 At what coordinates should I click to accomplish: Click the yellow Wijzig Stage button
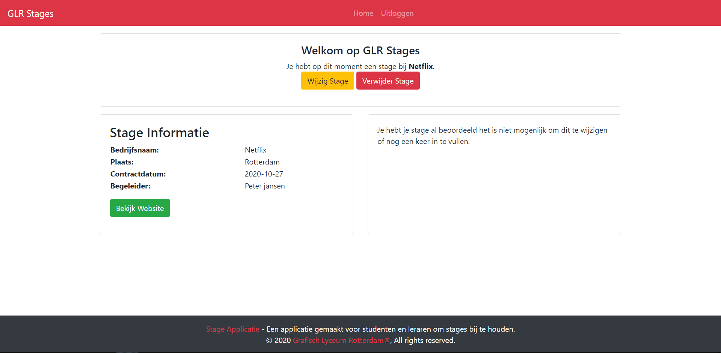tap(327, 81)
